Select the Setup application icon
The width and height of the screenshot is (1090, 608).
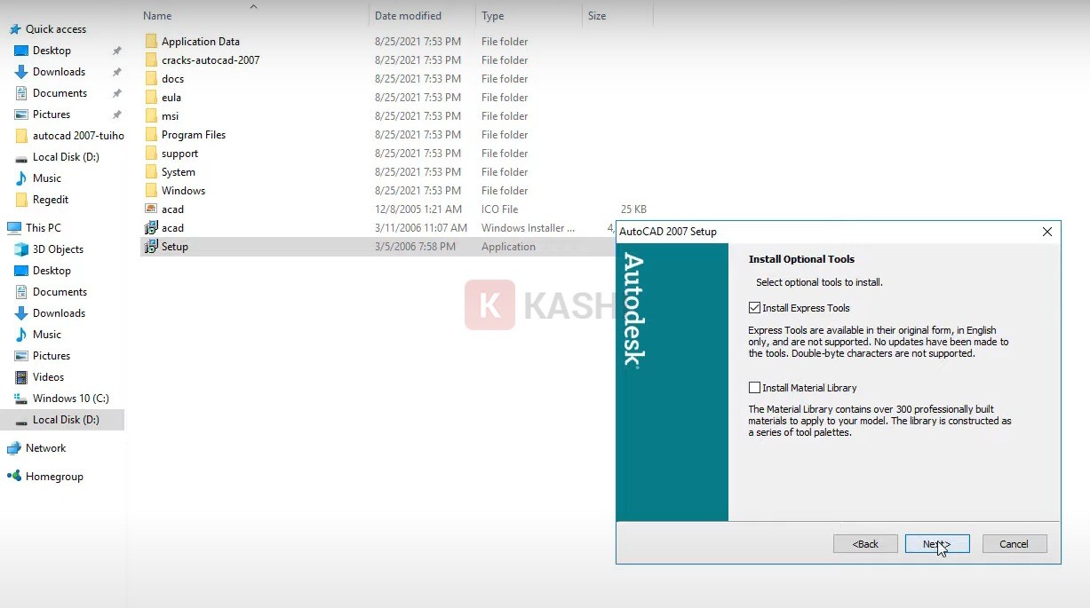pos(151,247)
